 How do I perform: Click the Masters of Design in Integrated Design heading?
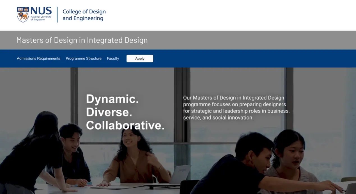pos(82,40)
